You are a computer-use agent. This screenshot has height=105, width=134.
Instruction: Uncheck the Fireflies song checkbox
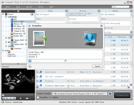click(38, 81)
